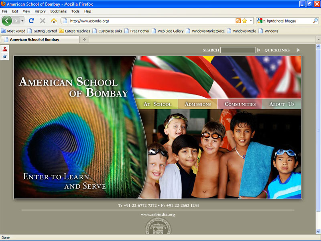Go to the Home page icon
This screenshot has width=321, height=241.
(54, 21)
